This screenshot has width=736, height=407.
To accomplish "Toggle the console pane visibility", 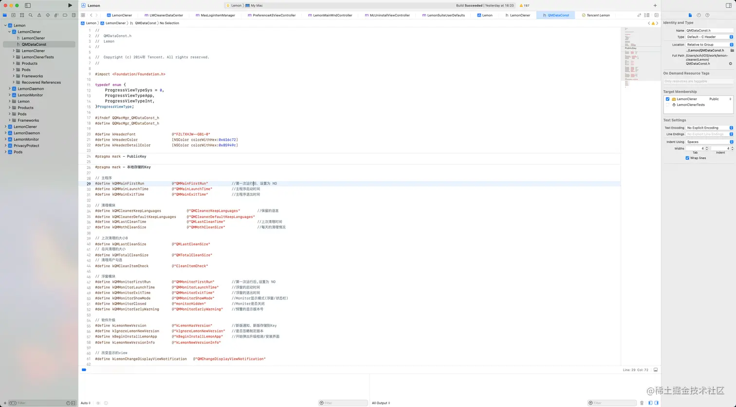I will pyautogui.click(x=656, y=403).
